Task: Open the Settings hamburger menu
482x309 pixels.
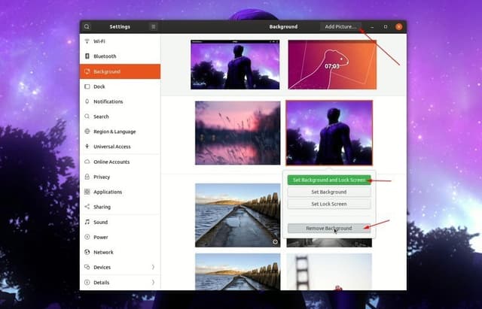Action: (154, 27)
